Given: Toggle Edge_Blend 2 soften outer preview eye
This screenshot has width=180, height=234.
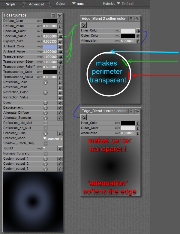Looking at the screenshot, I should click(x=137, y=19).
